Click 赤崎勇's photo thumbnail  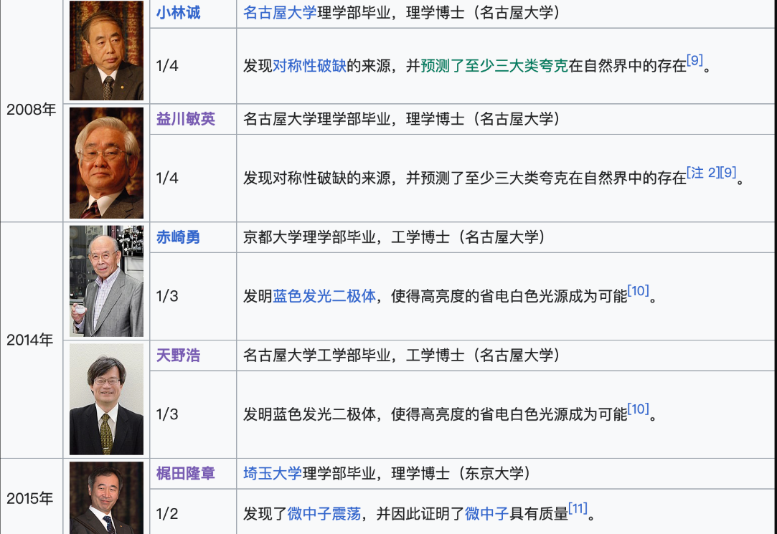106,281
